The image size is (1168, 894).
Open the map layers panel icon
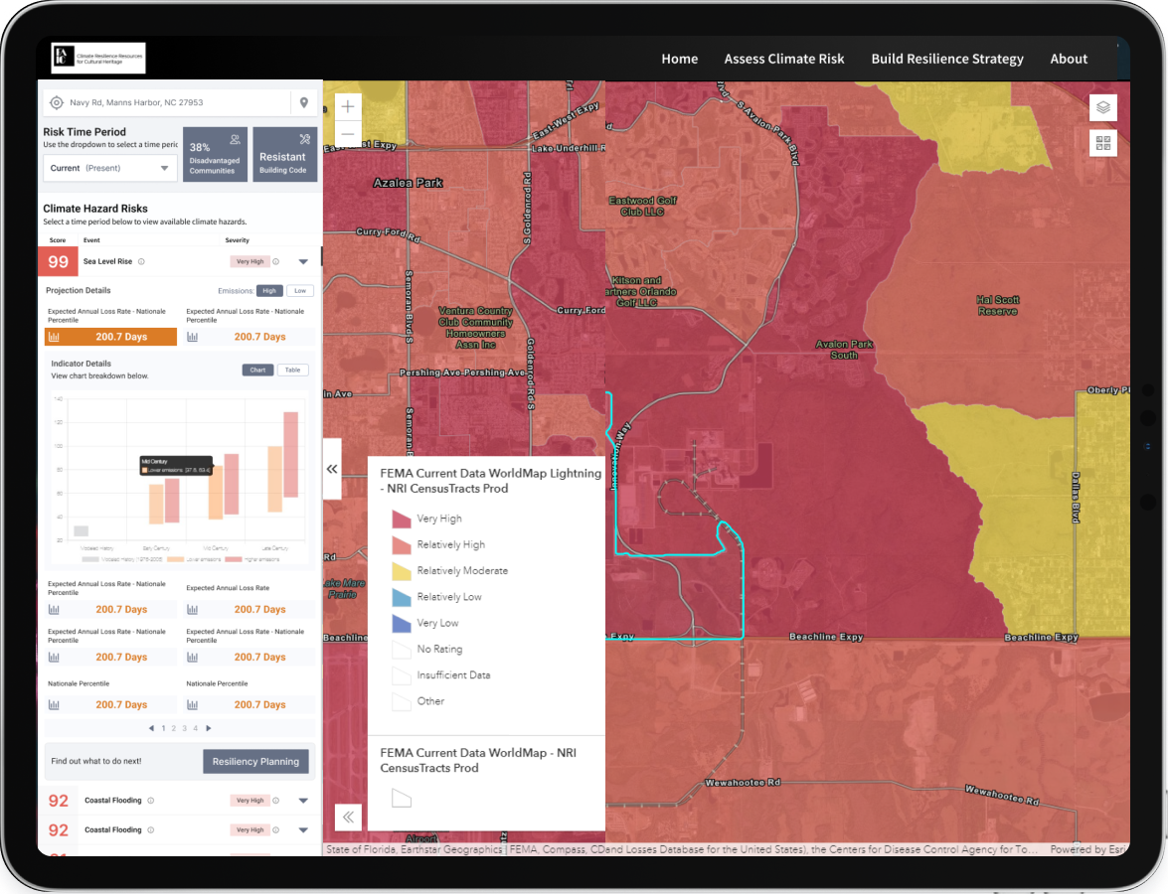click(1102, 108)
